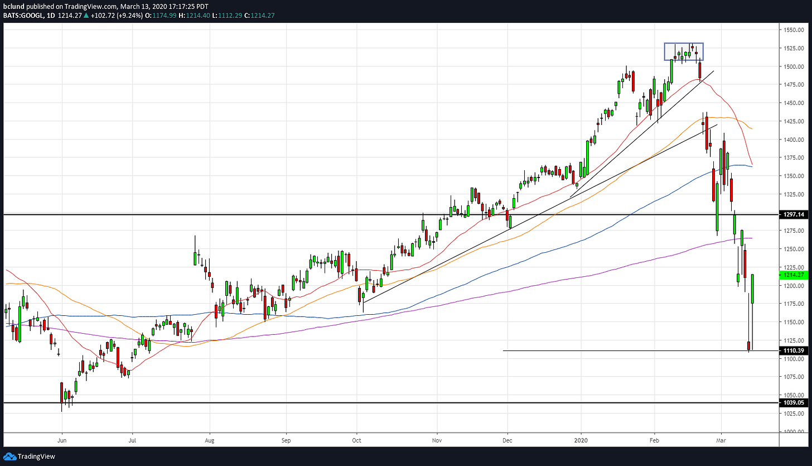Select the 1297.14 horizontal line price label
The height and width of the screenshot is (466, 812).
tap(792, 214)
